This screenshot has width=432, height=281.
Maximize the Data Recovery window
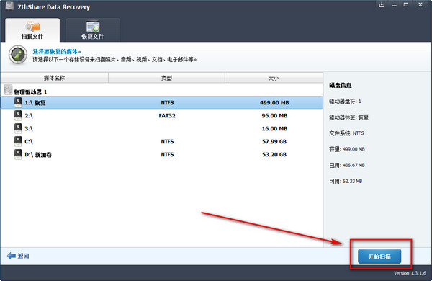[x=406, y=5]
